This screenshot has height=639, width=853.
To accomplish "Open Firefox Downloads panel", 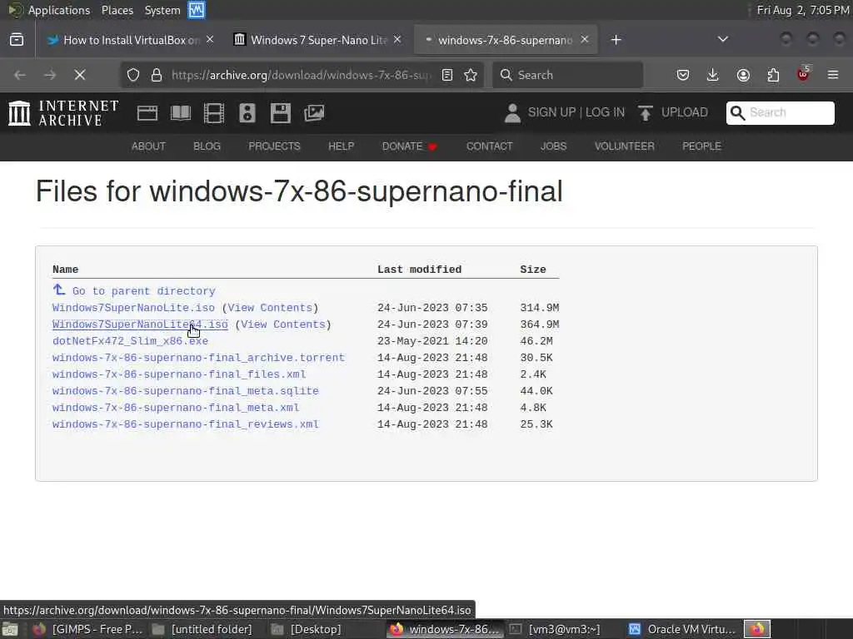I will pos(713,75).
